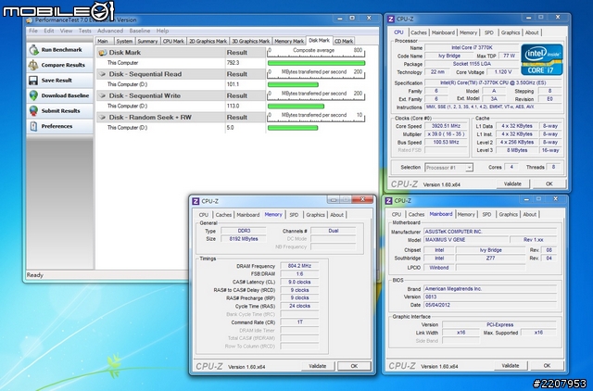Collapse the Disk - Random Seek + RW section
This screenshot has height=391, width=593.
tap(102, 118)
